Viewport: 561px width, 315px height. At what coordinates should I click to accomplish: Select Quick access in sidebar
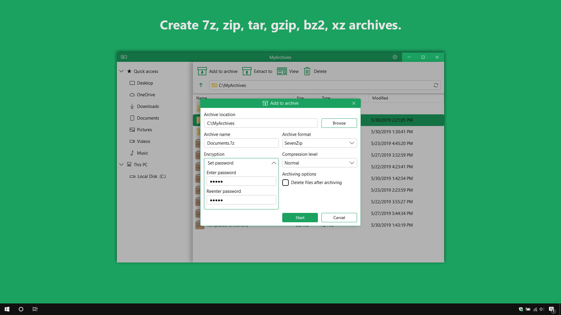pyautogui.click(x=146, y=71)
